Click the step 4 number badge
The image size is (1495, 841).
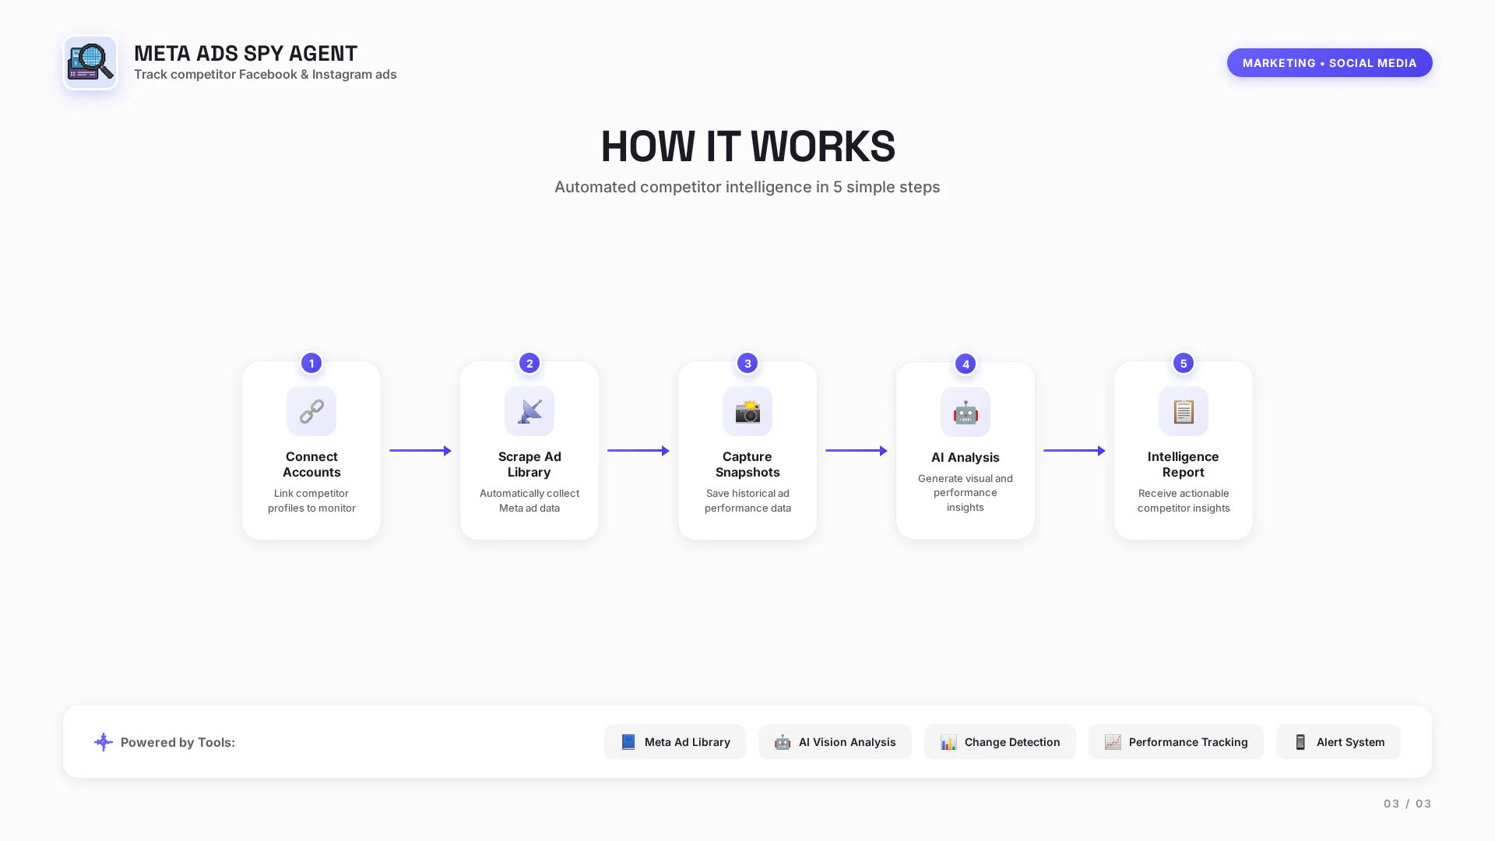tap(966, 364)
